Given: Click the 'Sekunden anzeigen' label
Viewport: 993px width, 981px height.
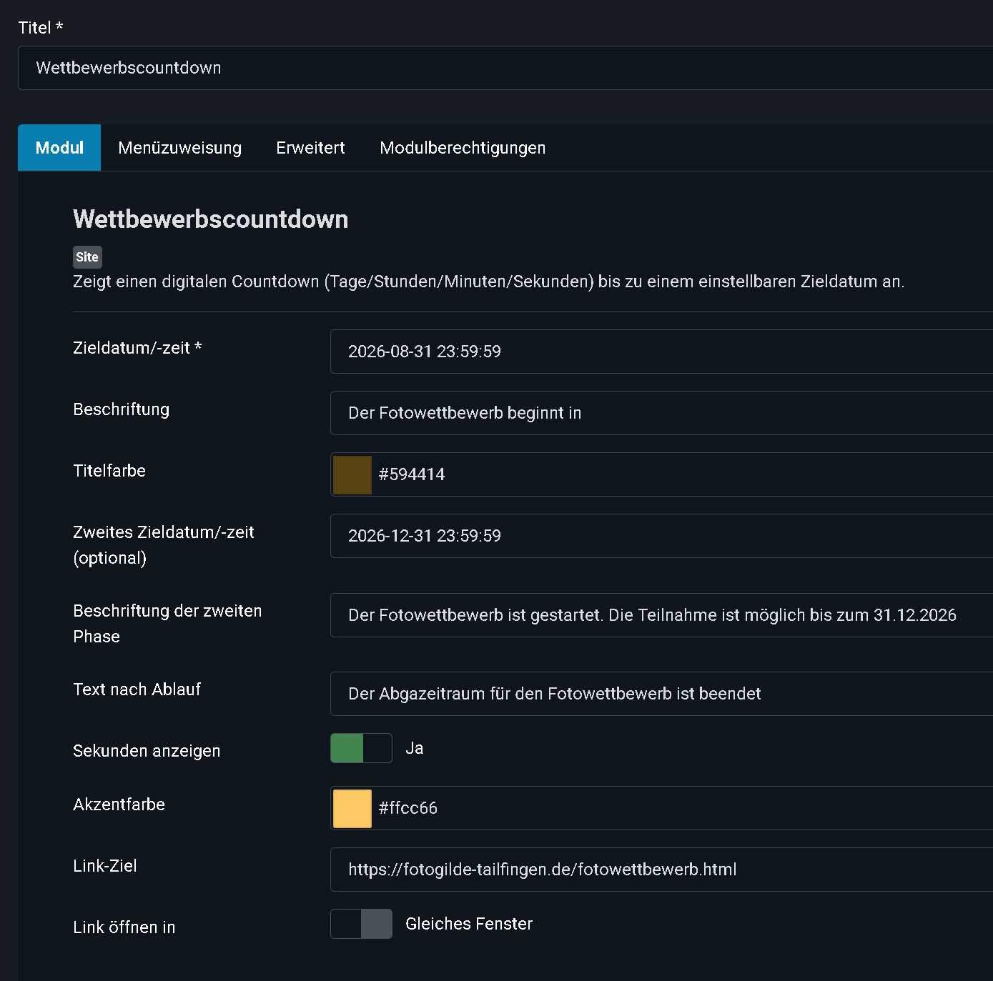Looking at the screenshot, I should pyautogui.click(x=147, y=751).
